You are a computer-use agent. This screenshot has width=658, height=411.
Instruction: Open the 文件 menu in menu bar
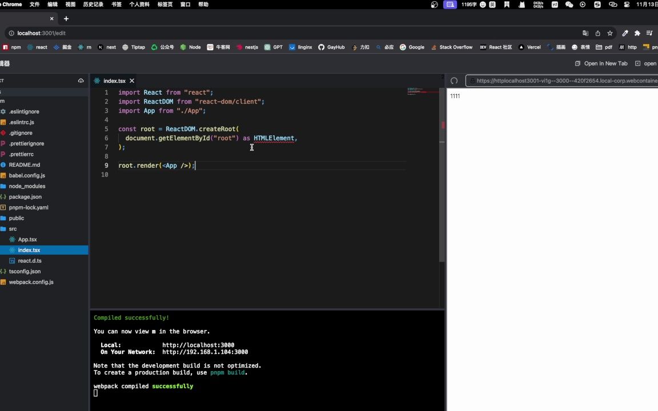click(x=34, y=4)
